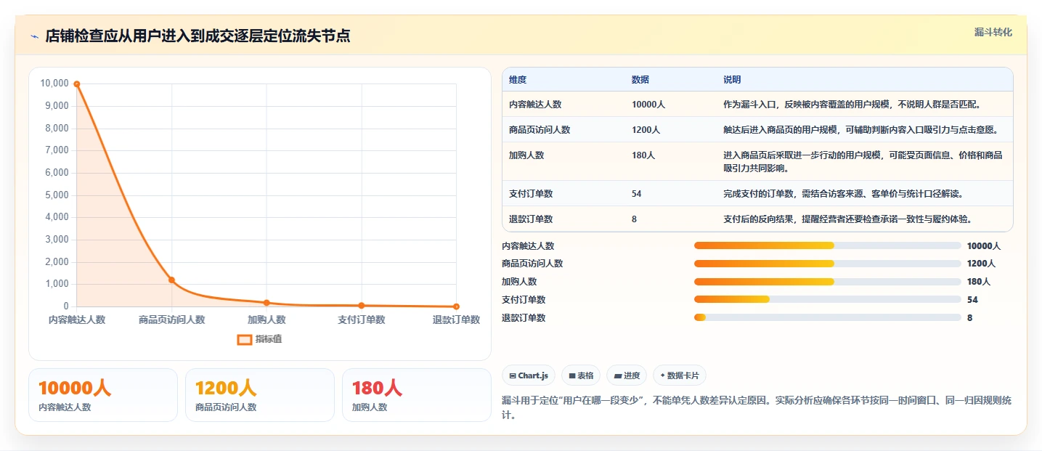Click the lightning icon beside the title
This screenshot has height=451, width=1042.
click(x=34, y=36)
